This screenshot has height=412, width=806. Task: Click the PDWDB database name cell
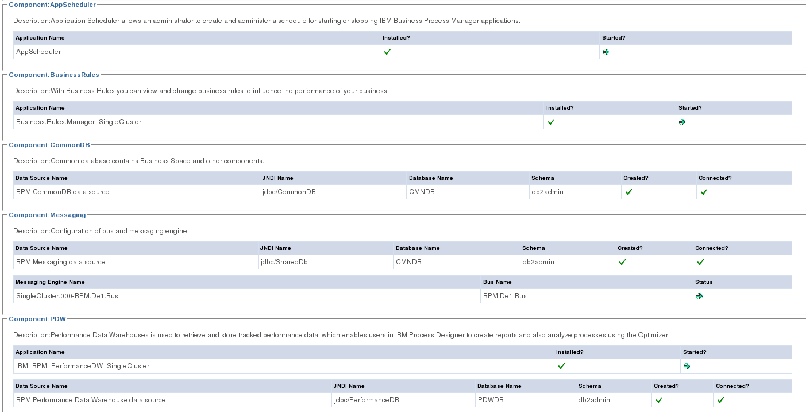coord(526,400)
